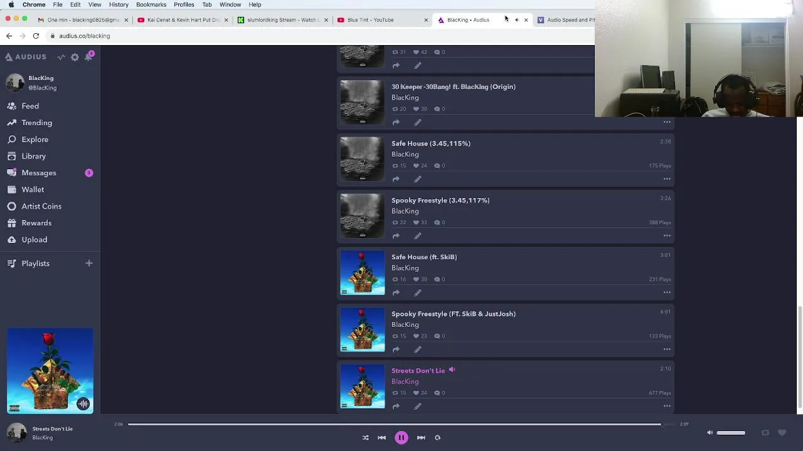This screenshot has height=451, width=803.
Task: Open more options for Safe House (3.45,115%)
Action: coord(667,179)
